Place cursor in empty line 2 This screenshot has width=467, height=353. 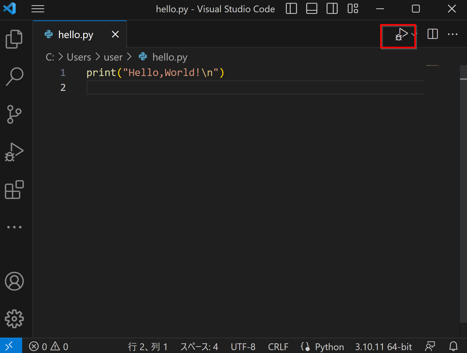(x=255, y=87)
